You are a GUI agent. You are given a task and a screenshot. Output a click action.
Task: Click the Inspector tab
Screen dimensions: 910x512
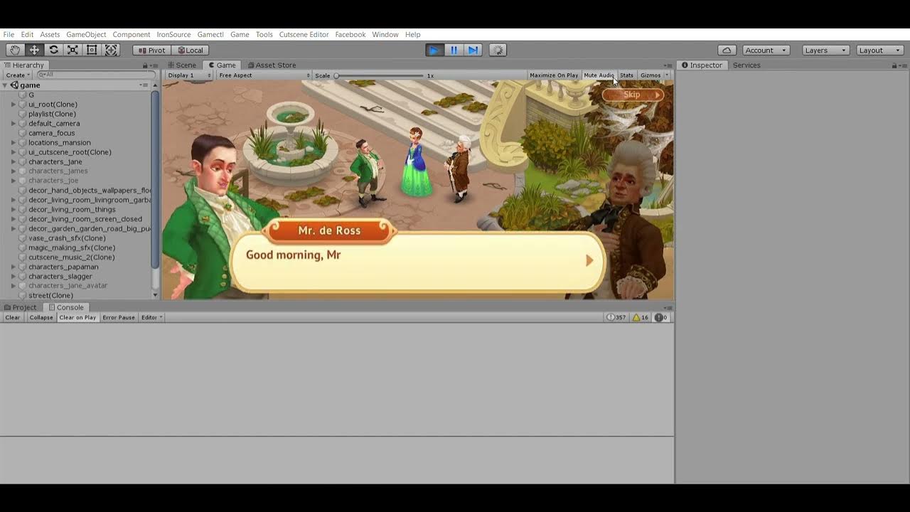702,65
